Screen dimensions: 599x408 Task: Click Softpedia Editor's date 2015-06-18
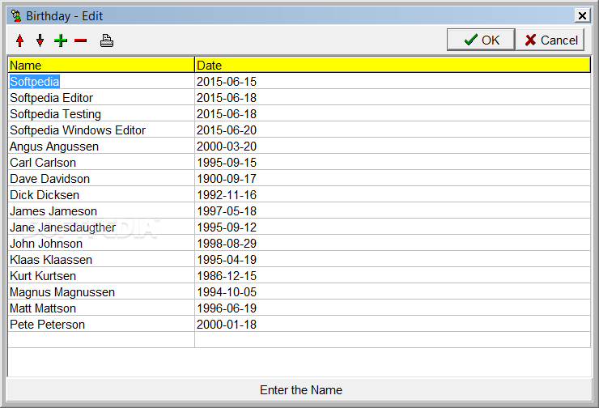click(393, 97)
